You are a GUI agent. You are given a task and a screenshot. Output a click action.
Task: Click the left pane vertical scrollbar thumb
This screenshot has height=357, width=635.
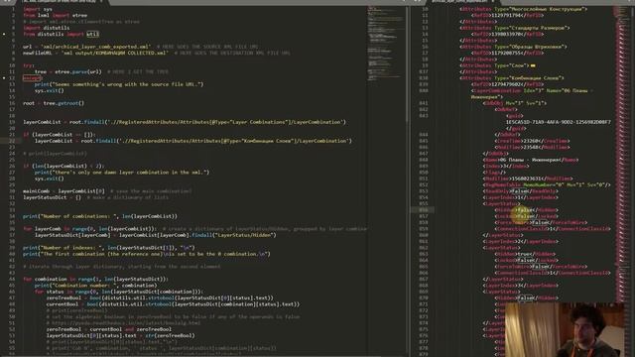(407, 63)
